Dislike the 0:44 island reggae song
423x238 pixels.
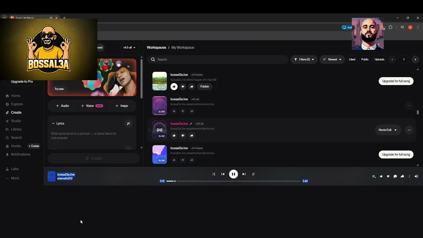click(x=183, y=87)
